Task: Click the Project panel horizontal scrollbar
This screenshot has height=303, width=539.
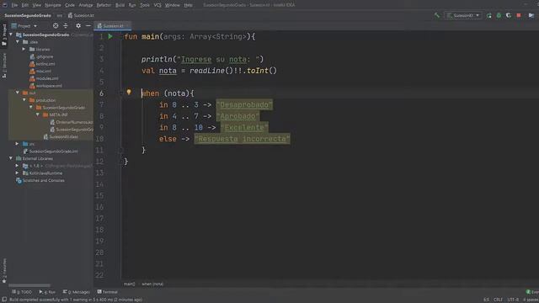Action: click(x=29, y=285)
